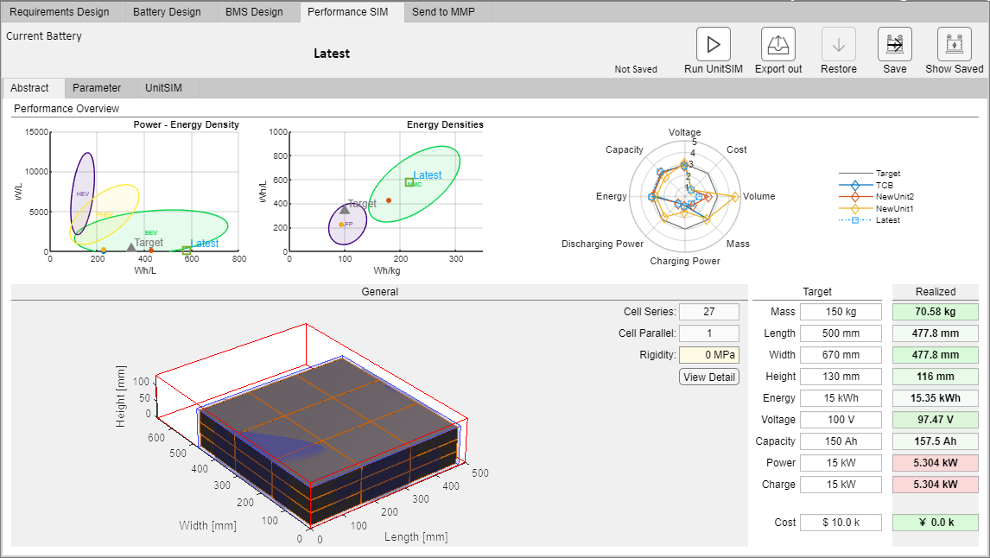The height and width of the screenshot is (558, 990).
Task: Click the Cell Series value field
Action: click(x=708, y=312)
